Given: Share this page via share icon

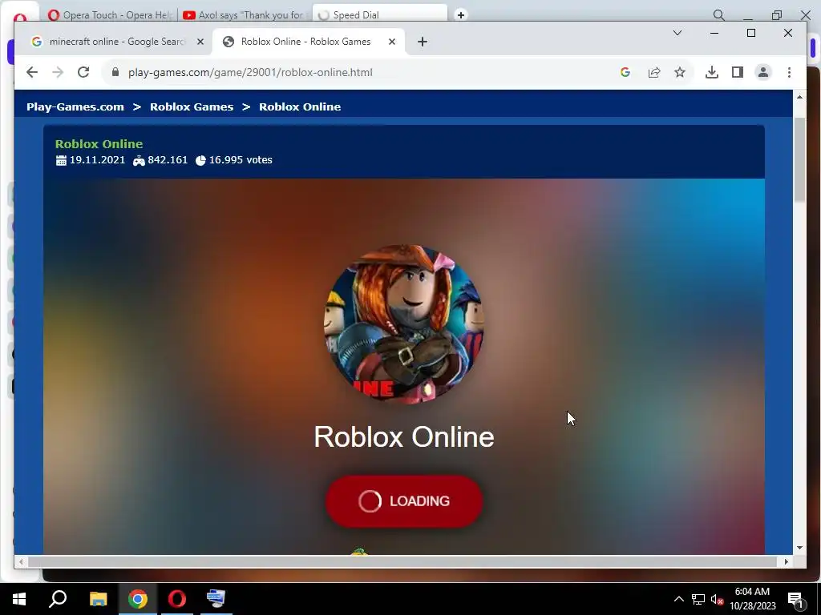Looking at the screenshot, I should click(x=654, y=72).
